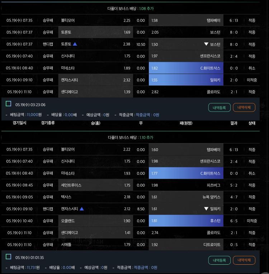Screen dimensions: 269x274
Task: Click the 4 : 7 result in 텍사스 row
Action: pos(234,197)
